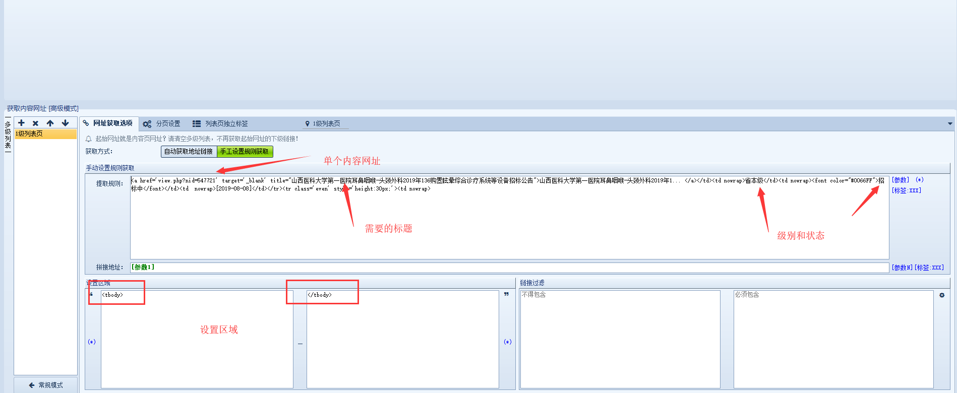Move list level up with up arrow
The image size is (957, 393).
[x=50, y=123]
